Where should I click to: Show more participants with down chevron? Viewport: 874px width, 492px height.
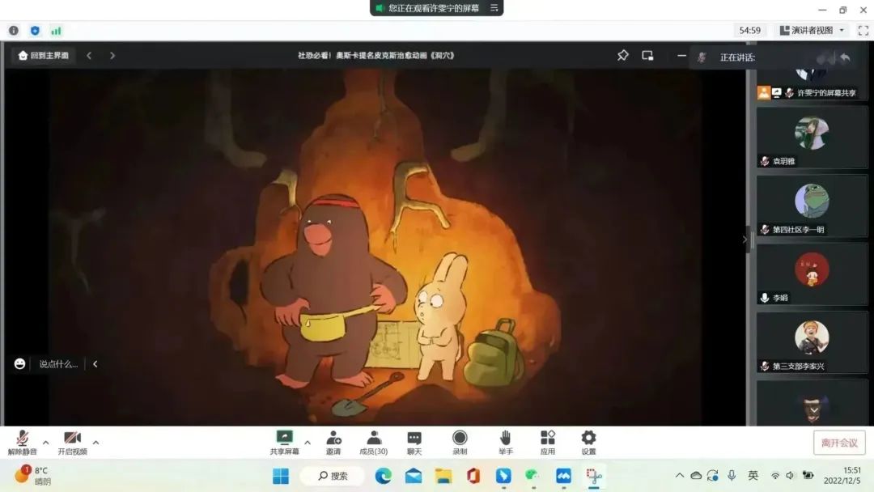click(814, 410)
